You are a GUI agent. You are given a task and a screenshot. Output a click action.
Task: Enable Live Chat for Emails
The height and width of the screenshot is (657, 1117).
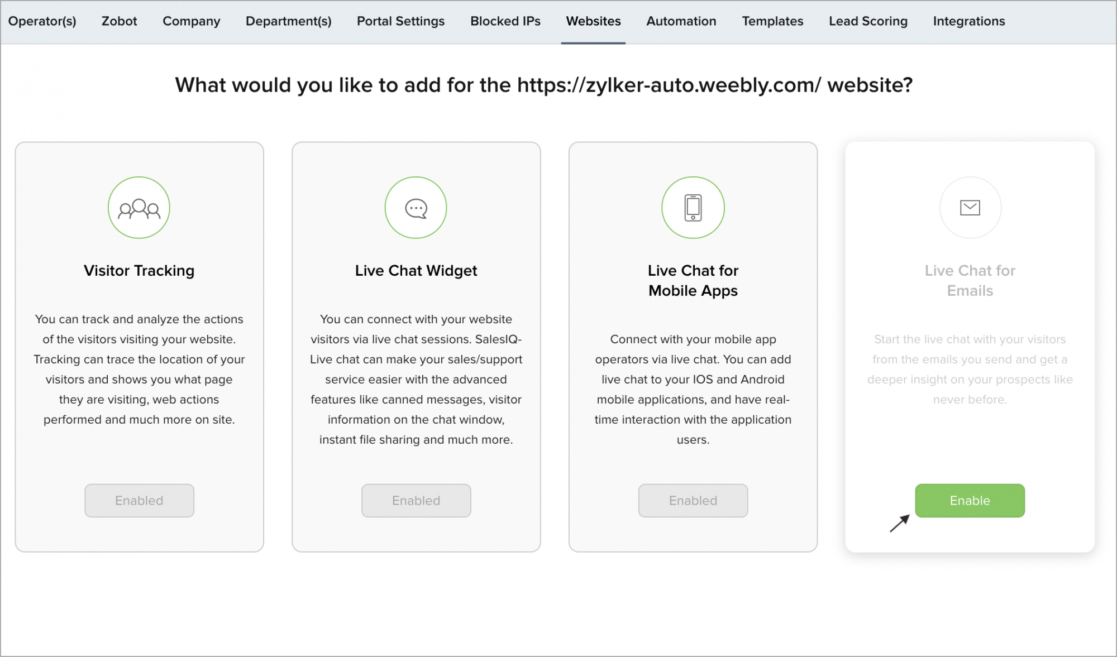pyautogui.click(x=970, y=501)
